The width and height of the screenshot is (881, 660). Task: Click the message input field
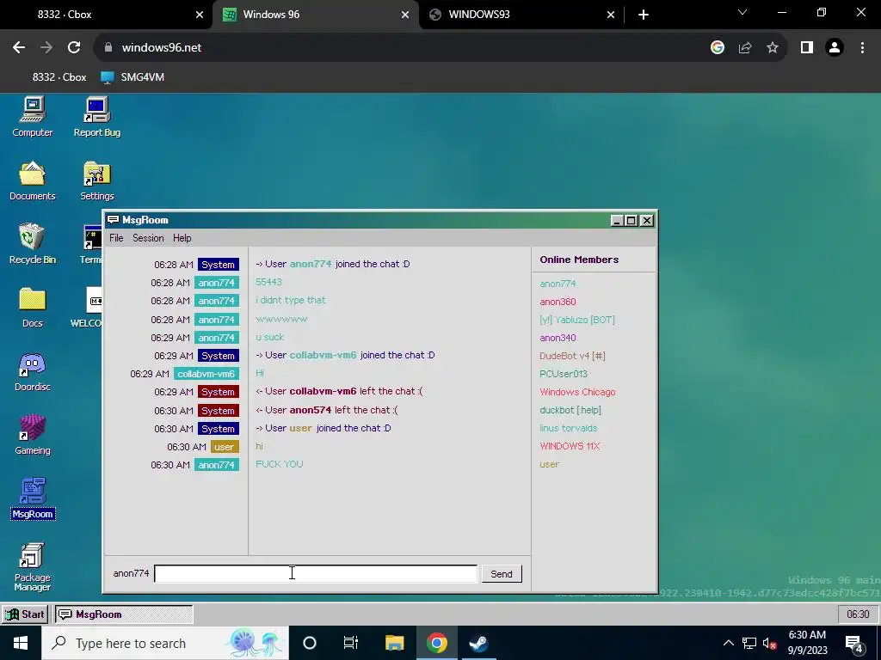(316, 573)
